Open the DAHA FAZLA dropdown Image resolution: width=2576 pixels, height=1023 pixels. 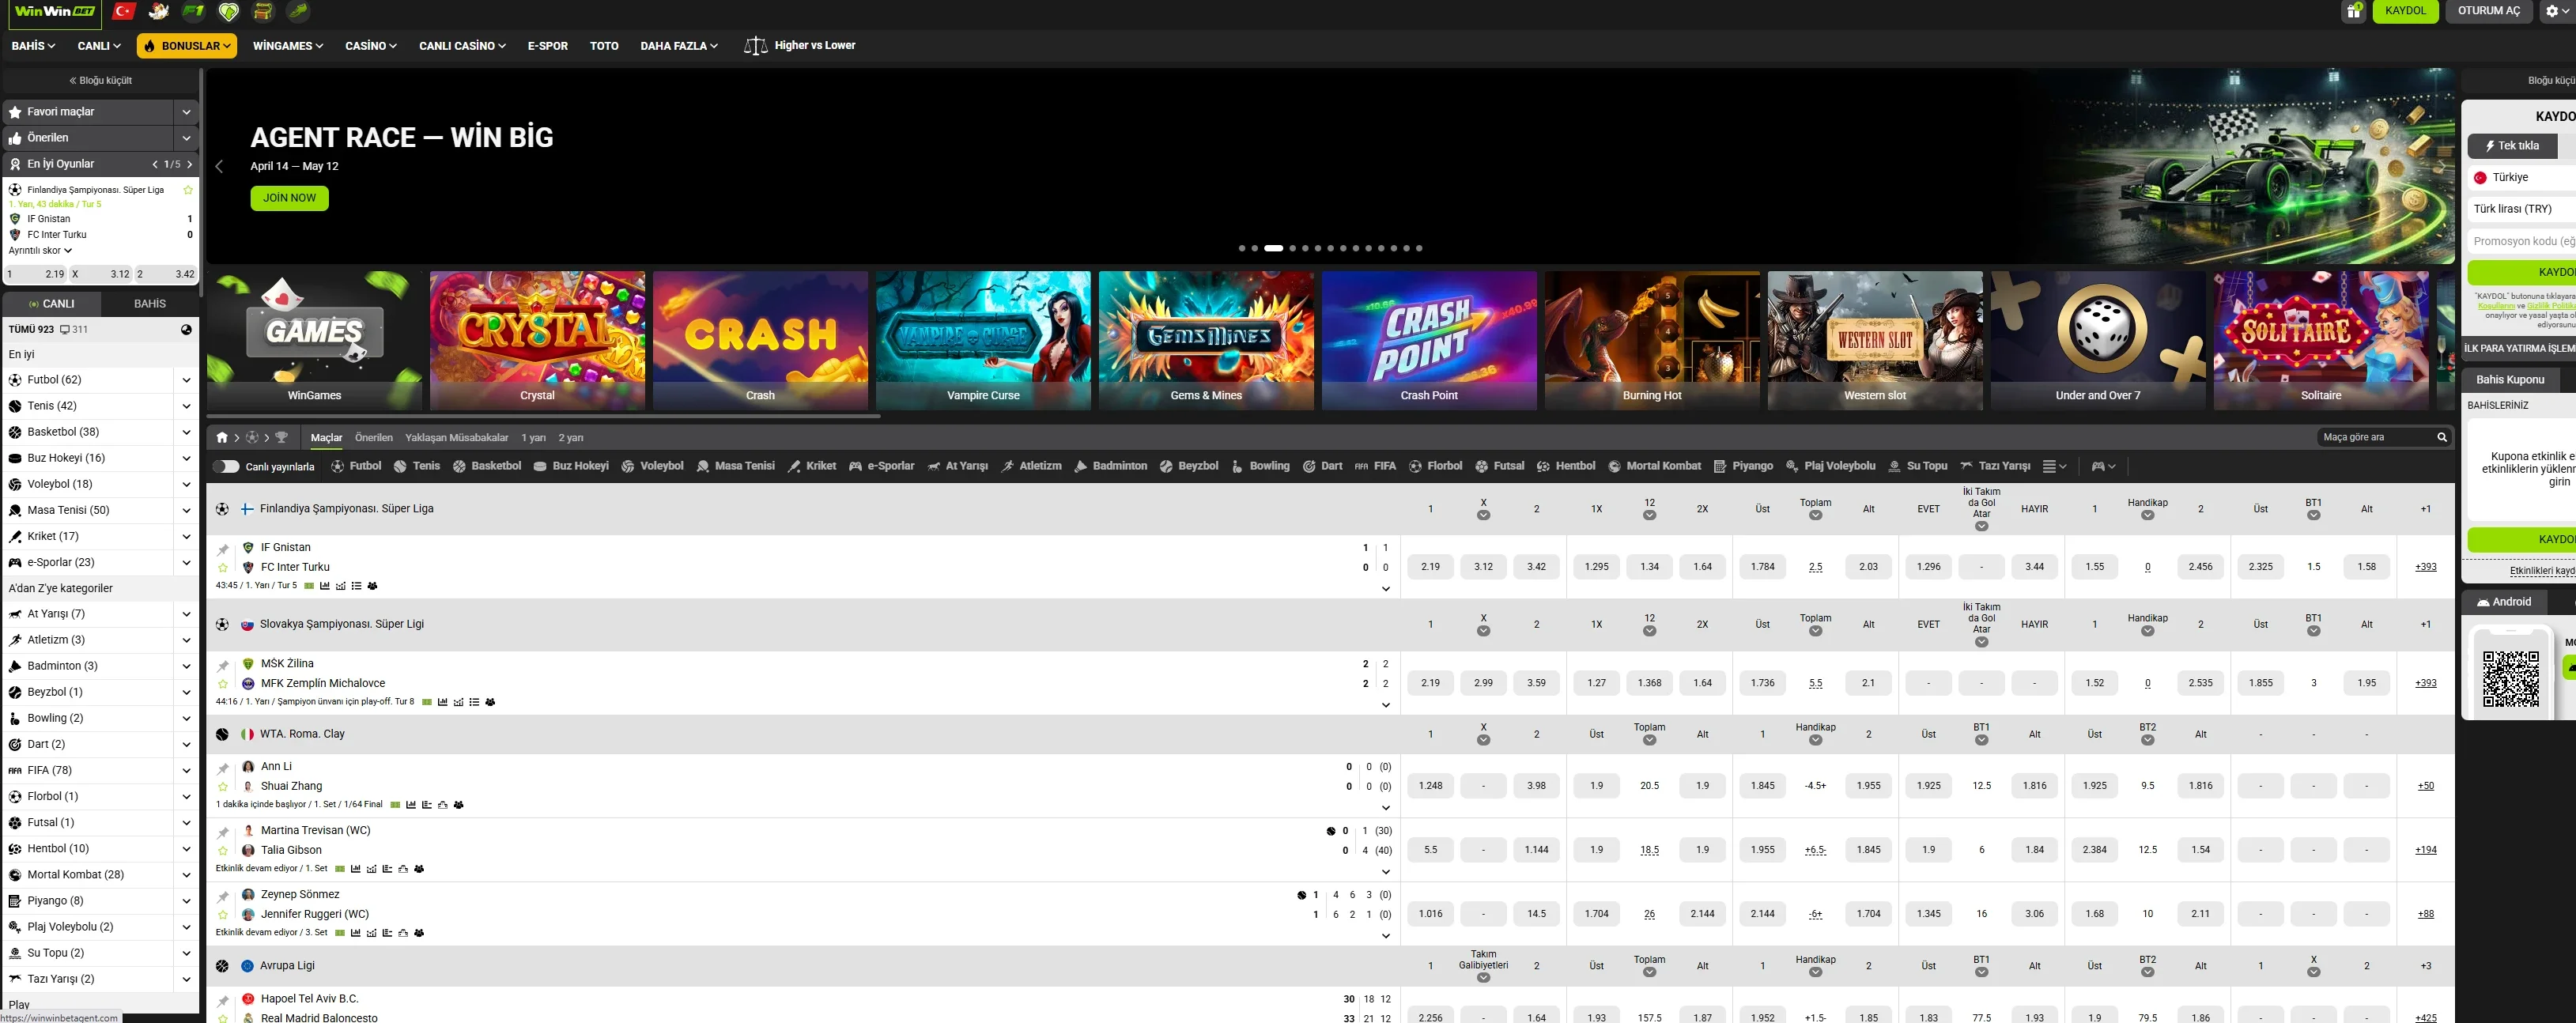coord(679,46)
